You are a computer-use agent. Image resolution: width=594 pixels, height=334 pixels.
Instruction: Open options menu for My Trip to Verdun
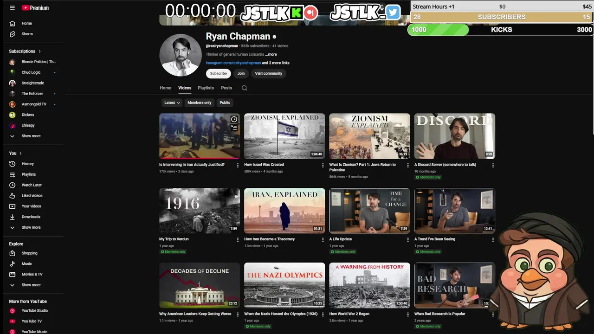pyautogui.click(x=238, y=240)
